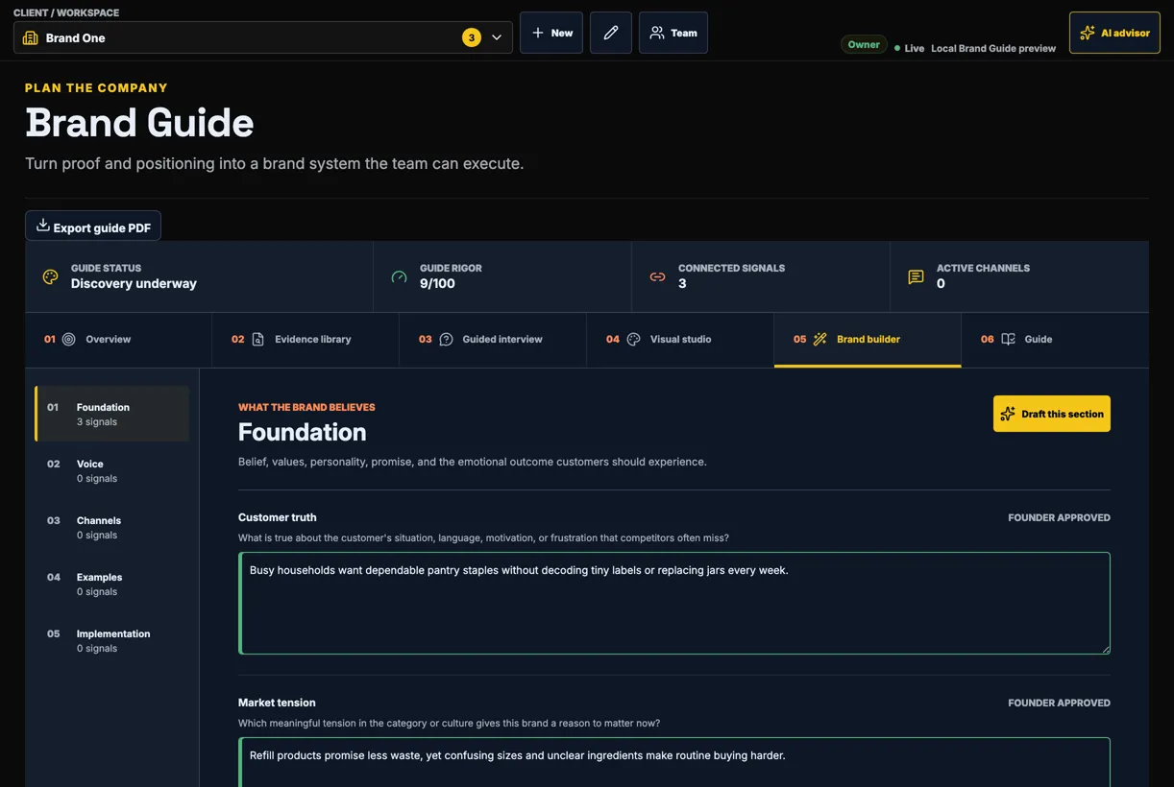The width and height of the screenshot is (1174, 787).
Task: Switch to the 06 Guide tab
Action: [x=1055, y=340]
